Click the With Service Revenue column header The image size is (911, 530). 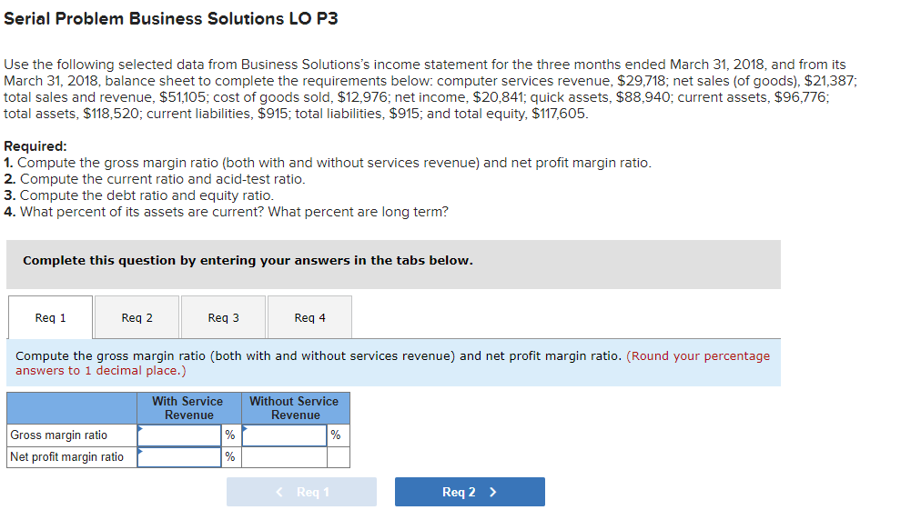pyautogui.click(x=187, y=407)
